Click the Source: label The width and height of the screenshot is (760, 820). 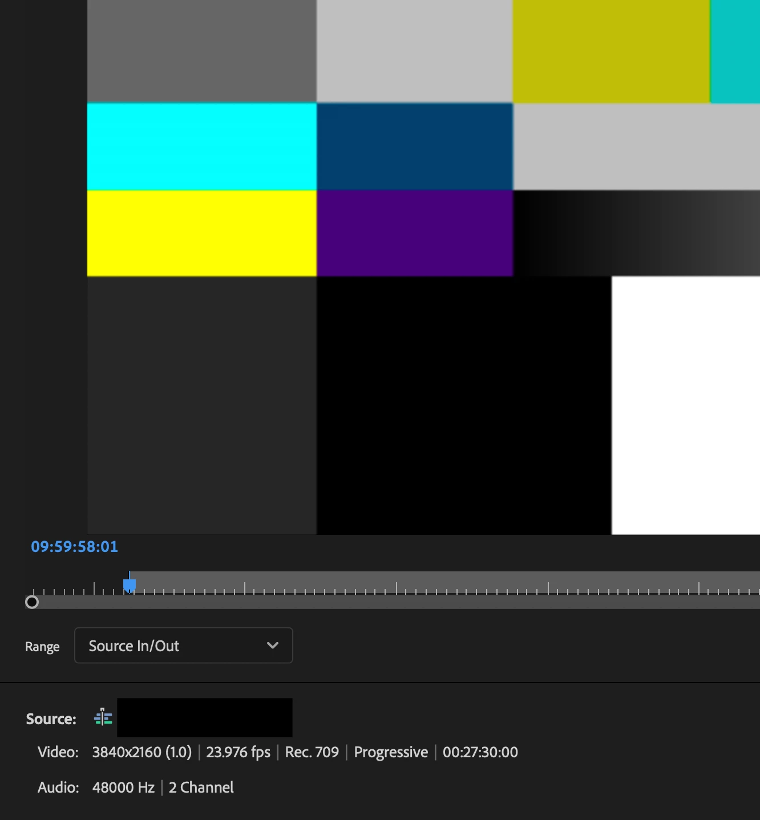[51, 718]
